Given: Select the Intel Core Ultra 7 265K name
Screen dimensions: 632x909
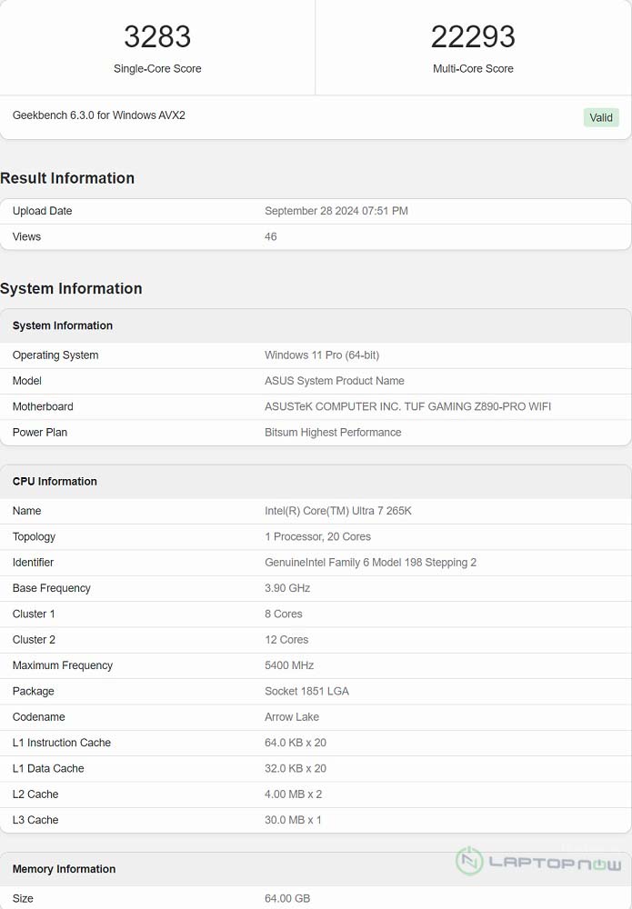Looking at the screenshot, I should 338,511.
